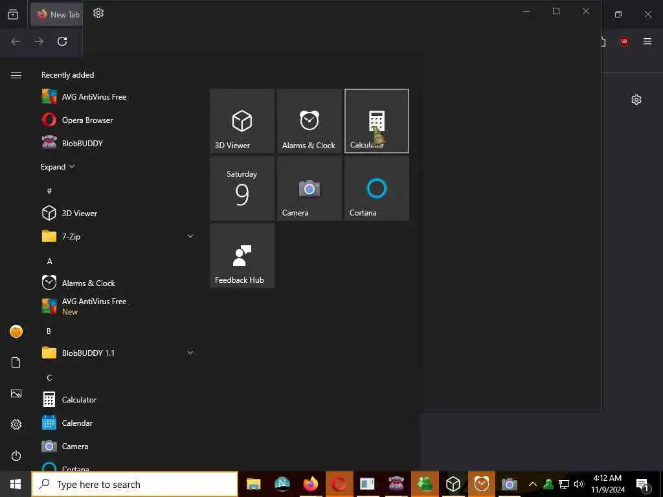This screenshot has height=497, width=663.
Task: Go back in the browser
Action: [16, 41]
